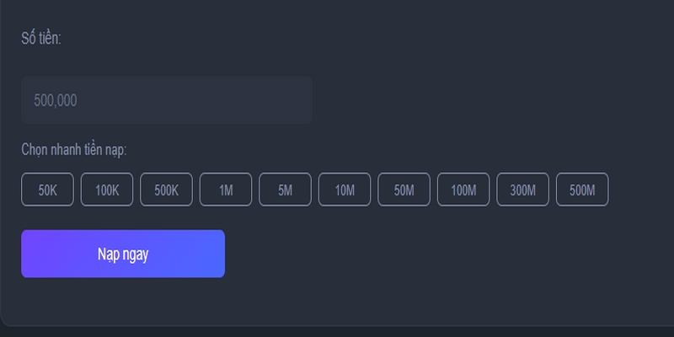Image resolution: width=674 pixels, height=337 pixels.
Task: Click the Nạp ngay button
Action: 123,254
